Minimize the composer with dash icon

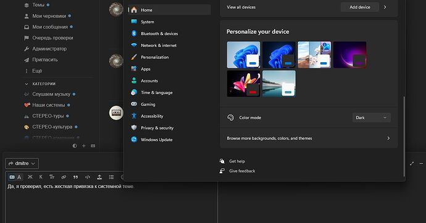tap(421, 163)
